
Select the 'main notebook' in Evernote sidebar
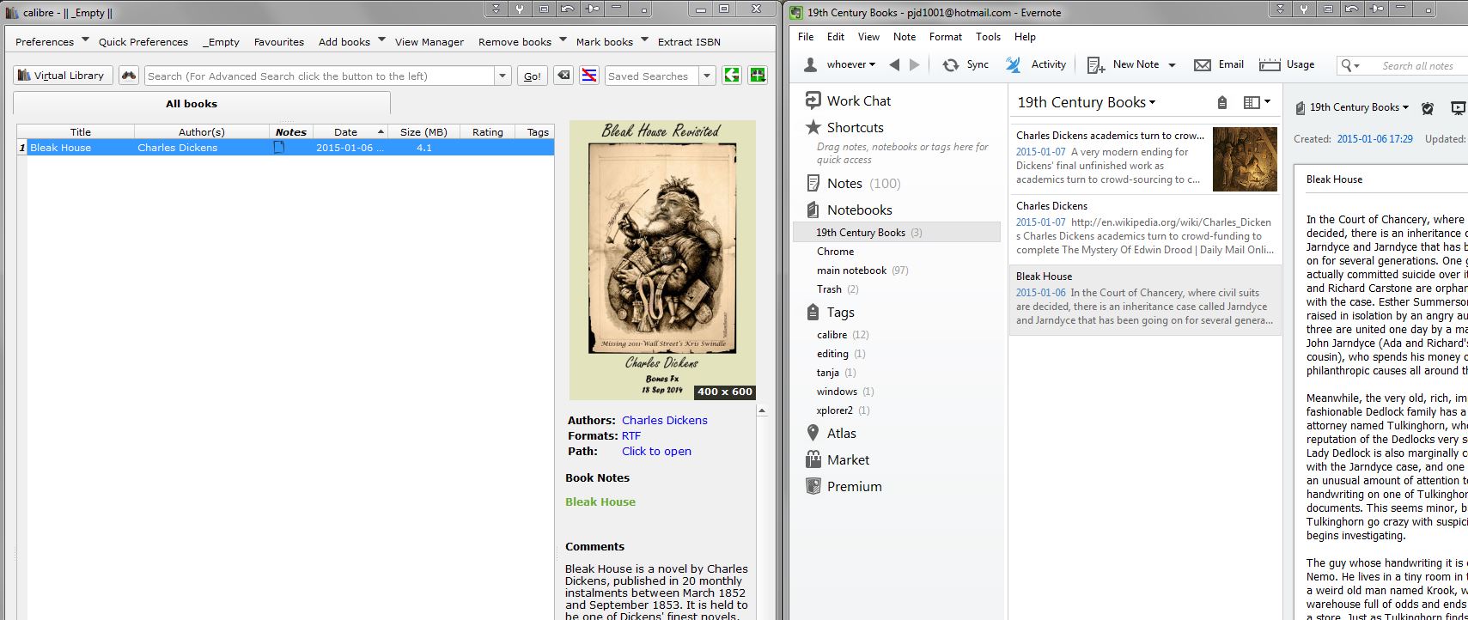coord(851,270)
